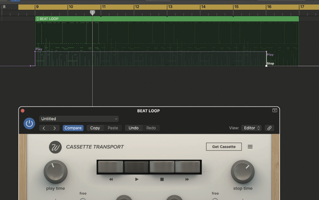This screenshot has width=319, height=200.
Task: Click the pop-out arrow icon in plugin header
Action: pyautogui.click(x=275, y=110)
